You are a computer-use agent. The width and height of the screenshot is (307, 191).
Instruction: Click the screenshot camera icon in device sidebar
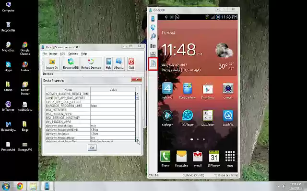point(153,46)
